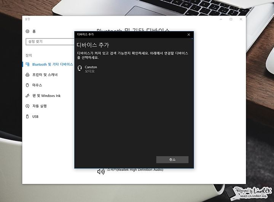Open 프린터 및 스캐너 settings
Viewport: 274px width, 202px height.
pyautogui.click(x=45, y=75)
